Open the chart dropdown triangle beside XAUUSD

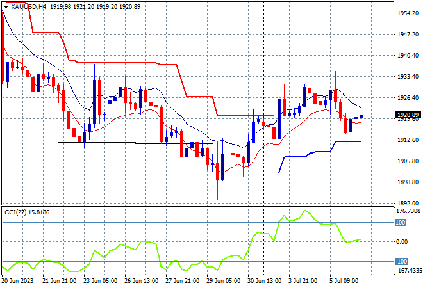[x=6, y=7]
